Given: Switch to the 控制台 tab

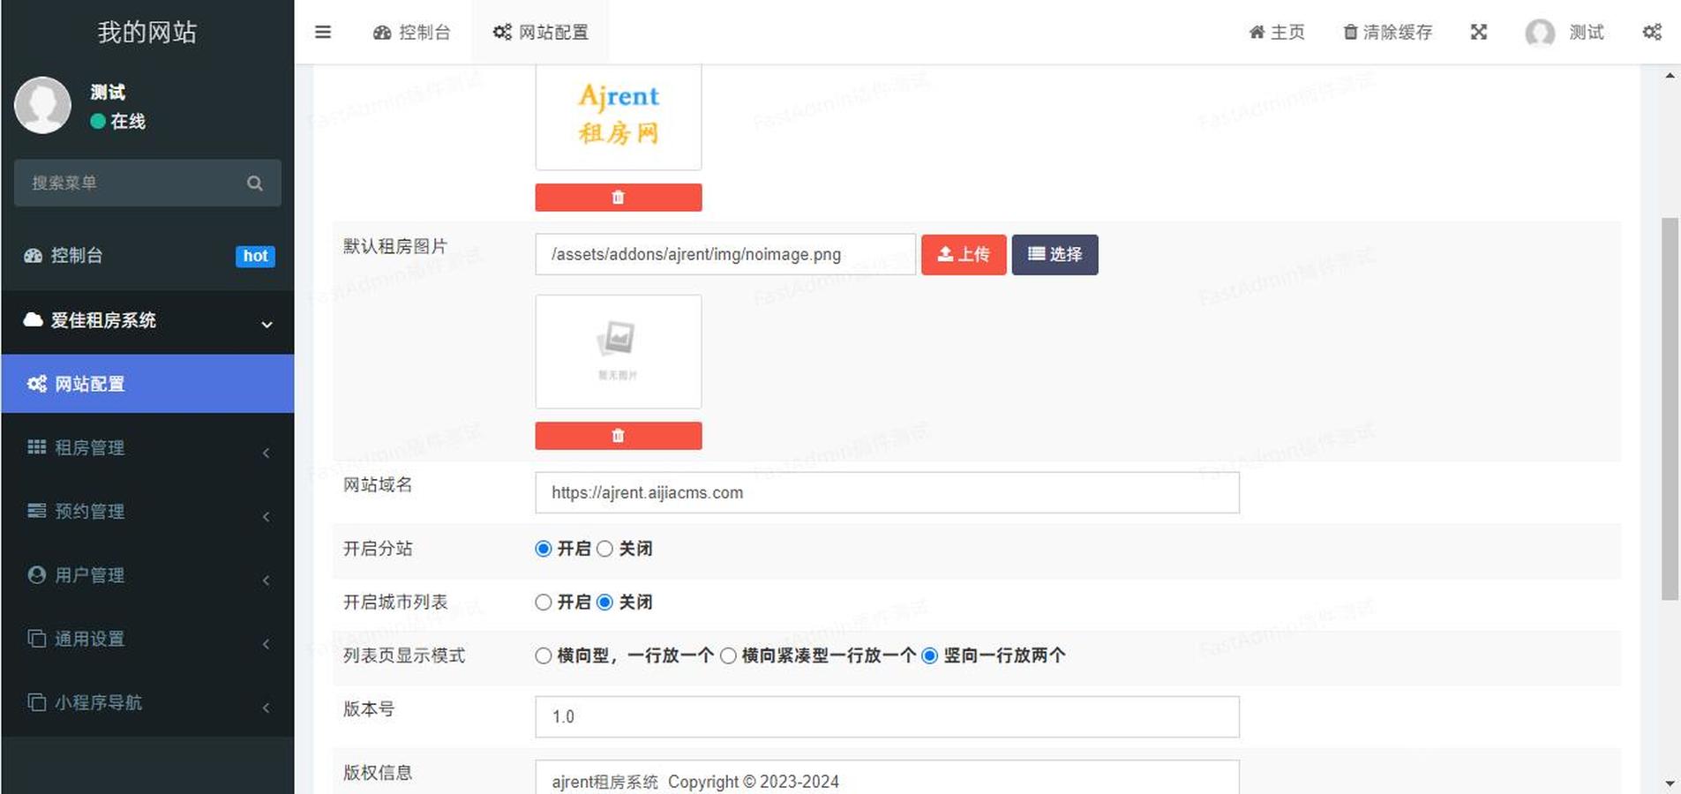Looking at the screenshot, I should pyautogui.click(x=412, y=33).
